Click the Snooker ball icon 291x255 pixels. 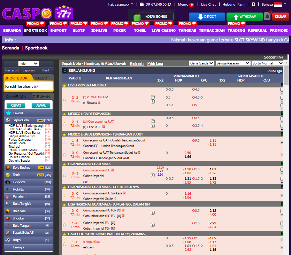tap(8, 218)
